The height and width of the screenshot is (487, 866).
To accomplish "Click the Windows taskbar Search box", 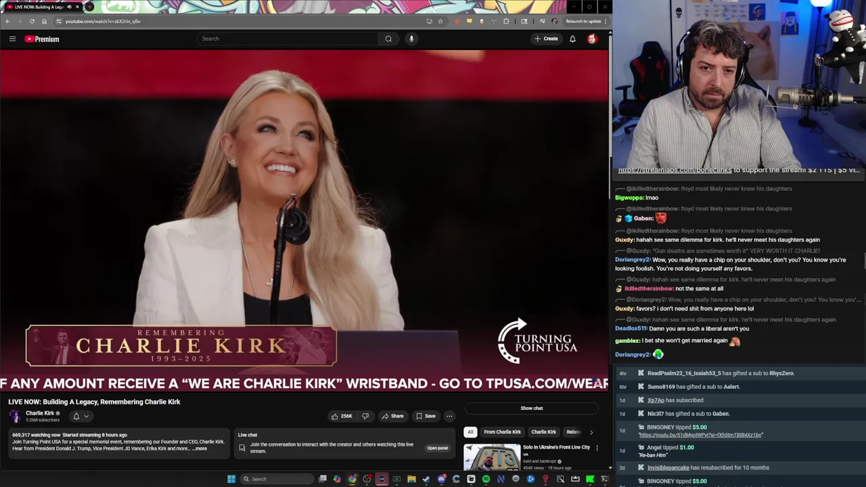I will [277, 479].
